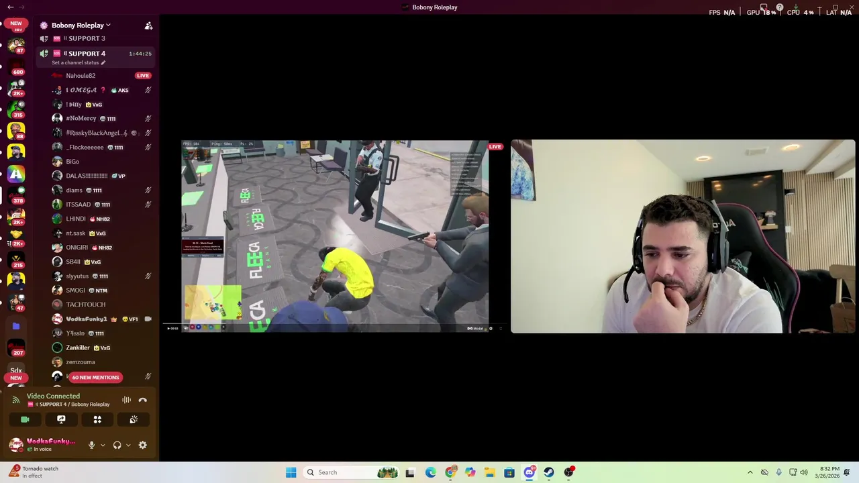Share your screen button
Screen dimensions: 859x483
tap(61, 419)
